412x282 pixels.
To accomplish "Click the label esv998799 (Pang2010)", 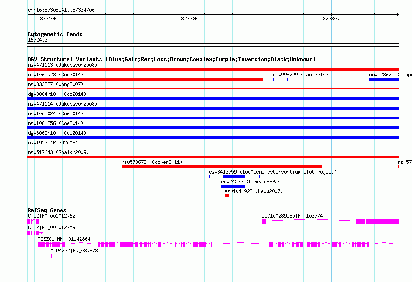I will pos(300,75).
